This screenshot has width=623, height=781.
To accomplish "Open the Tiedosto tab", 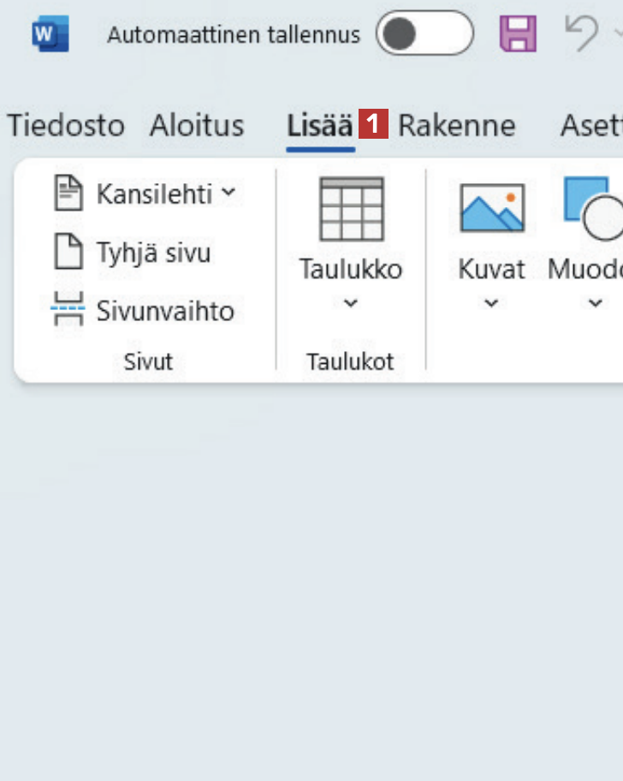I will coord(66,126).
